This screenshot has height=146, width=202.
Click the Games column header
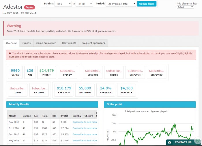click(x=27, y=116)
